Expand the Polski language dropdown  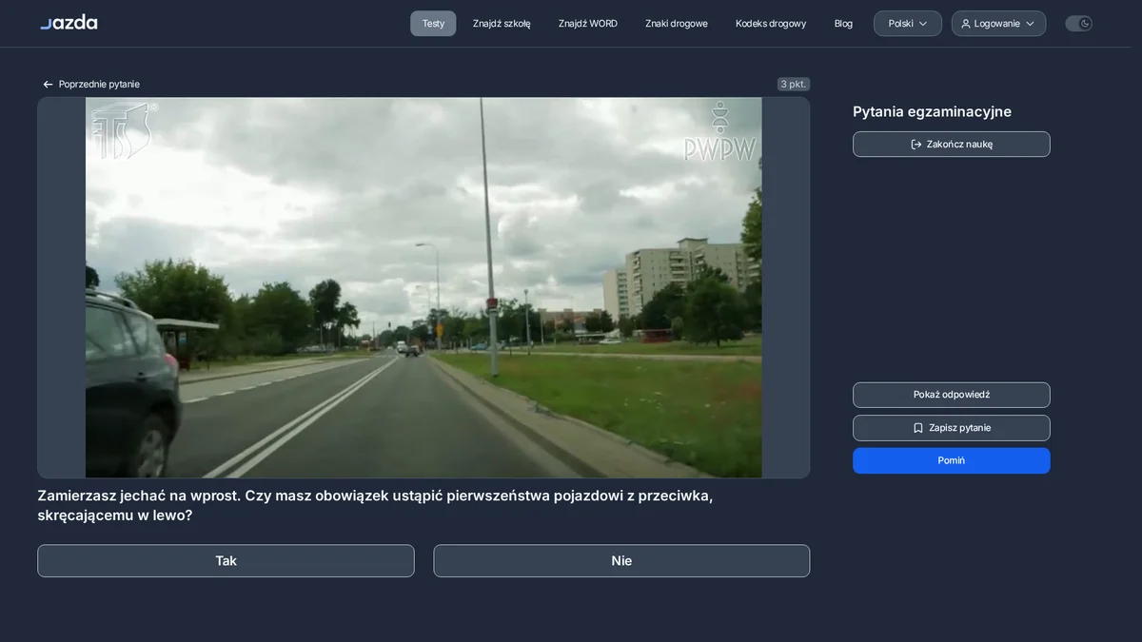(908, 24)
